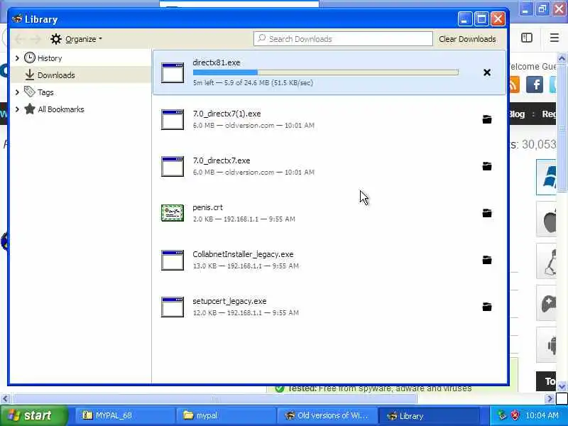Click the Back arrow in Library toolbar
This screenshot has height=426, width=568.
click(20, 39)
